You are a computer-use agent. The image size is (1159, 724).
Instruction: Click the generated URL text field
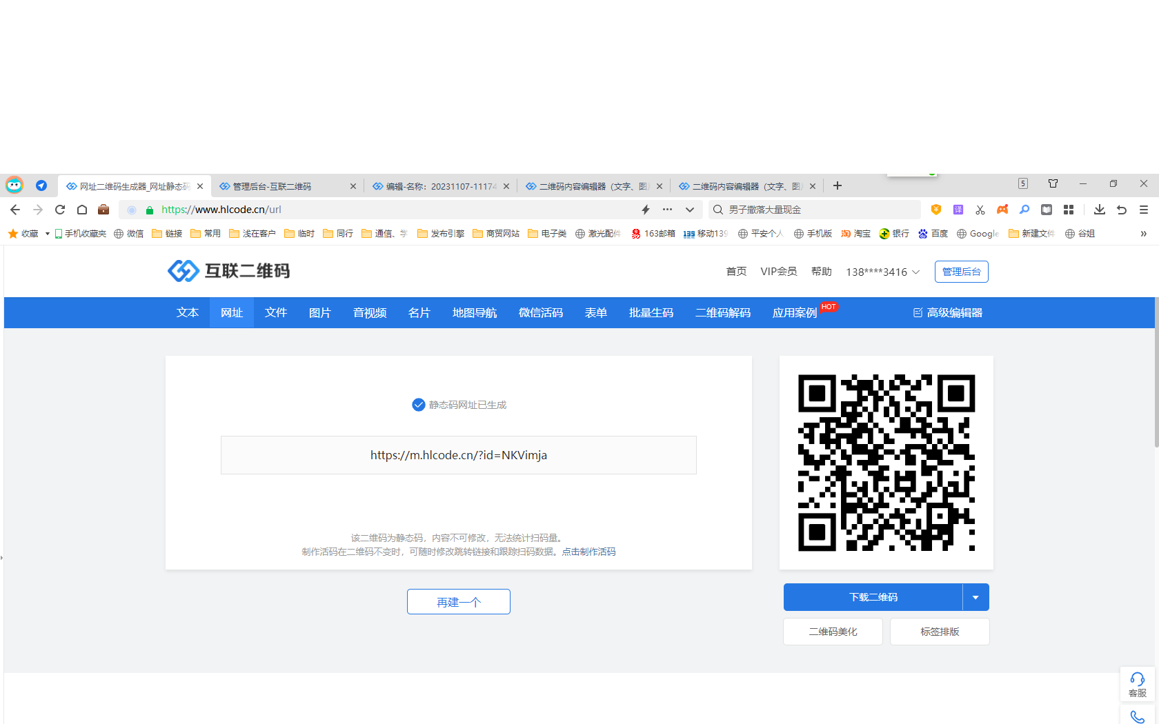coord(458,455)
